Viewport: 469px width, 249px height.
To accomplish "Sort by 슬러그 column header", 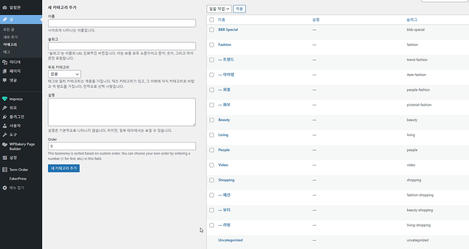I will pyautogui.click(x=412, y=20).
